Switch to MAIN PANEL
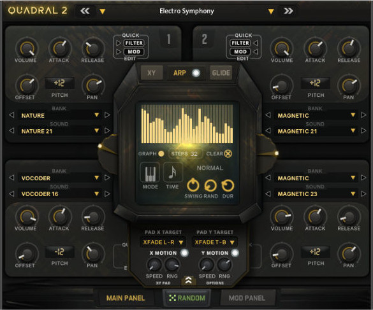The height and width of the screenshot is (310, 373). (126, 298)
